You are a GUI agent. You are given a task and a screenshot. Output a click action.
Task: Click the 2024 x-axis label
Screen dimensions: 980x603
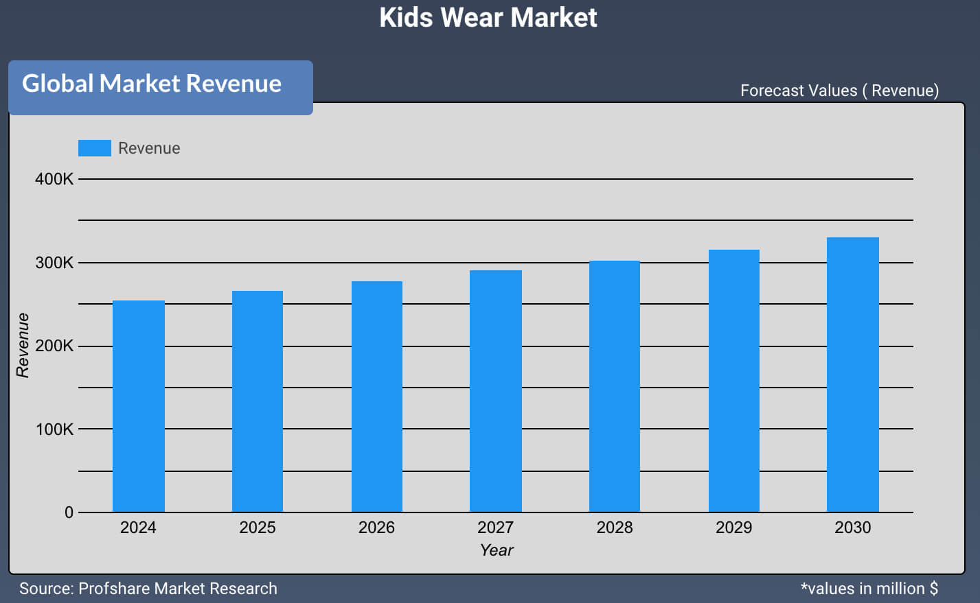tap(138, 528)
